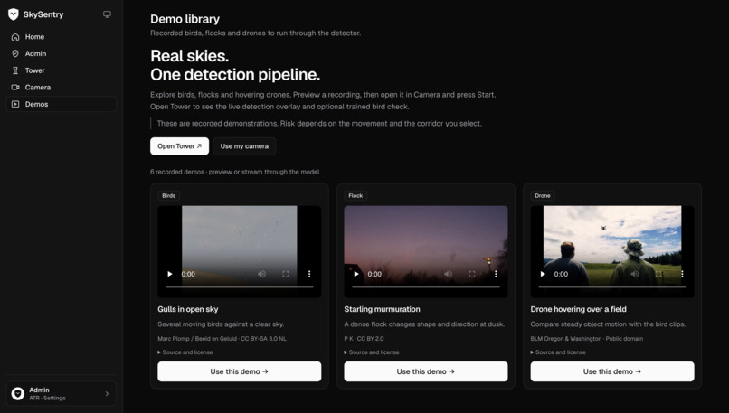Click the Admin shield icon in sidebar
729x413 pixels.
(x=15, y=53)
